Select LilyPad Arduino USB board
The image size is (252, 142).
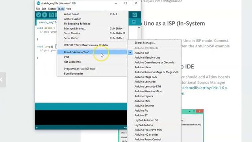(154, 120)
